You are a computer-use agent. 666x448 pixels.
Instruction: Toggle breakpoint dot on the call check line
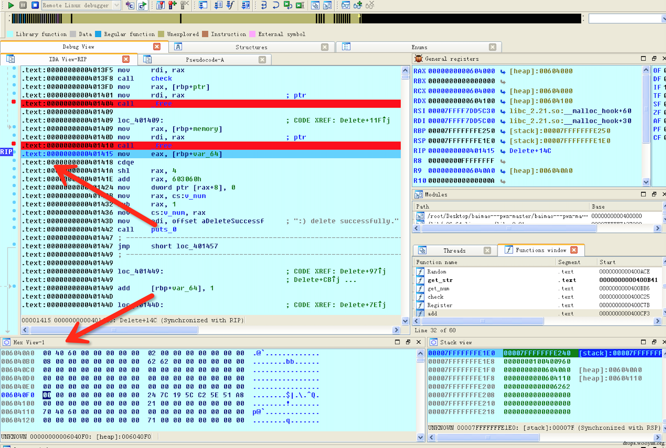[14, 77]
